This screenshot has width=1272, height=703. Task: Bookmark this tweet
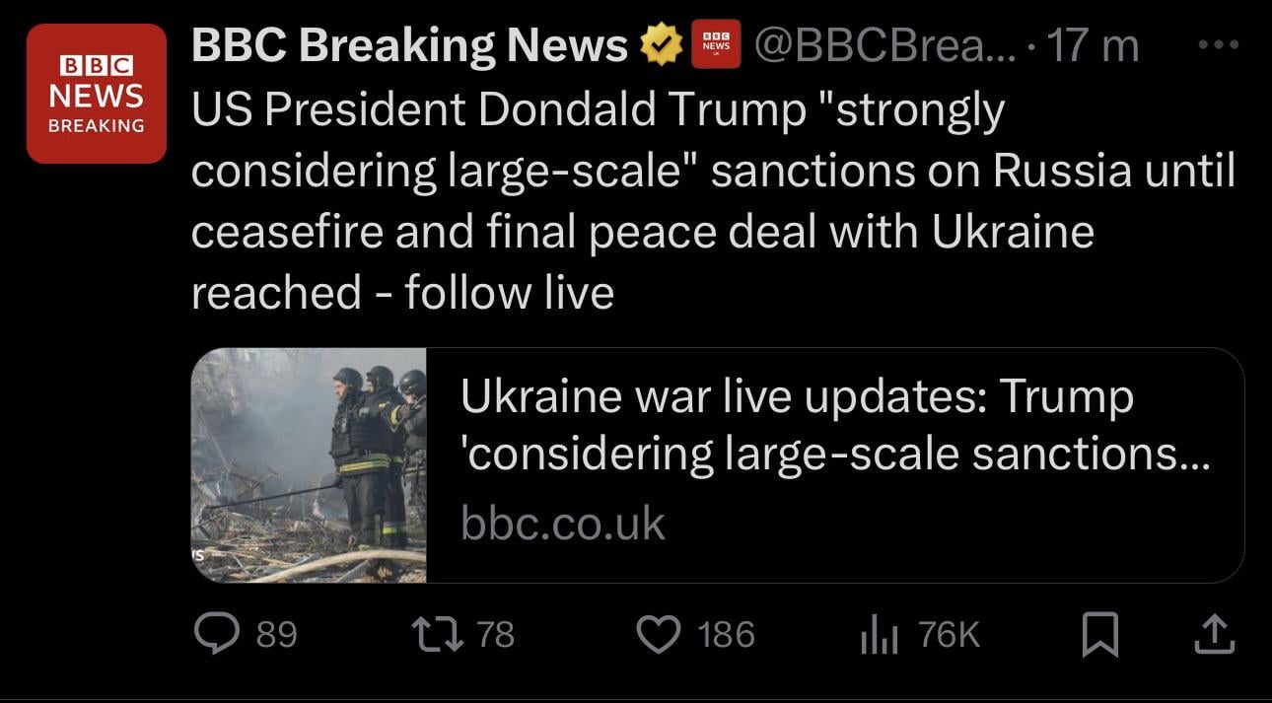pyautogui.click(x=1100, y=635)
